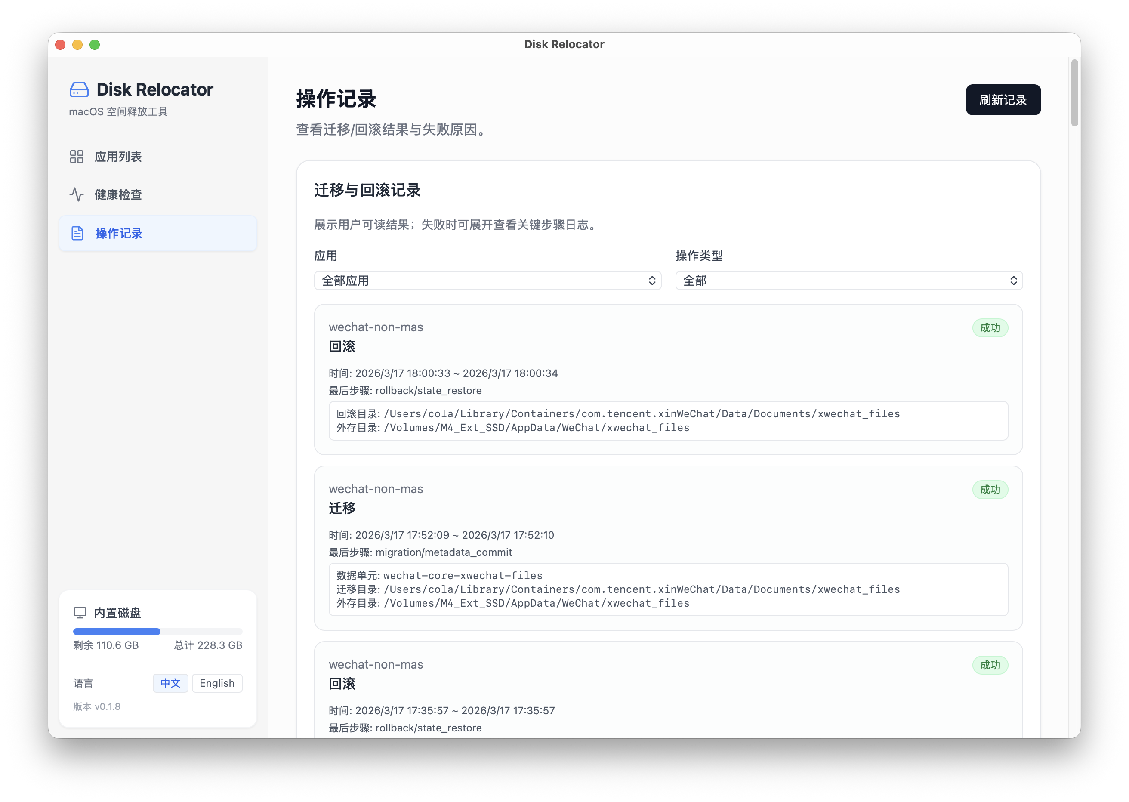This screenshot has height=802, width=1129.
Task: Click the 内置磁盘 usage progress bar
Action: click(x=157, y=631)
